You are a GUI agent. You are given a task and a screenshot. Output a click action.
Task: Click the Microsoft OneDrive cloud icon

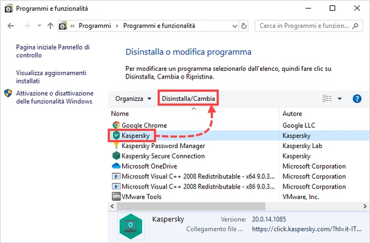click(116, 166)
